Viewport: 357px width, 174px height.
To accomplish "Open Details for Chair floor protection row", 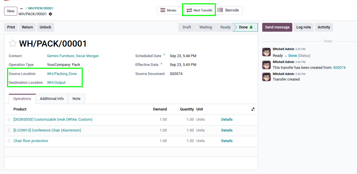I will tap(227, 141).
